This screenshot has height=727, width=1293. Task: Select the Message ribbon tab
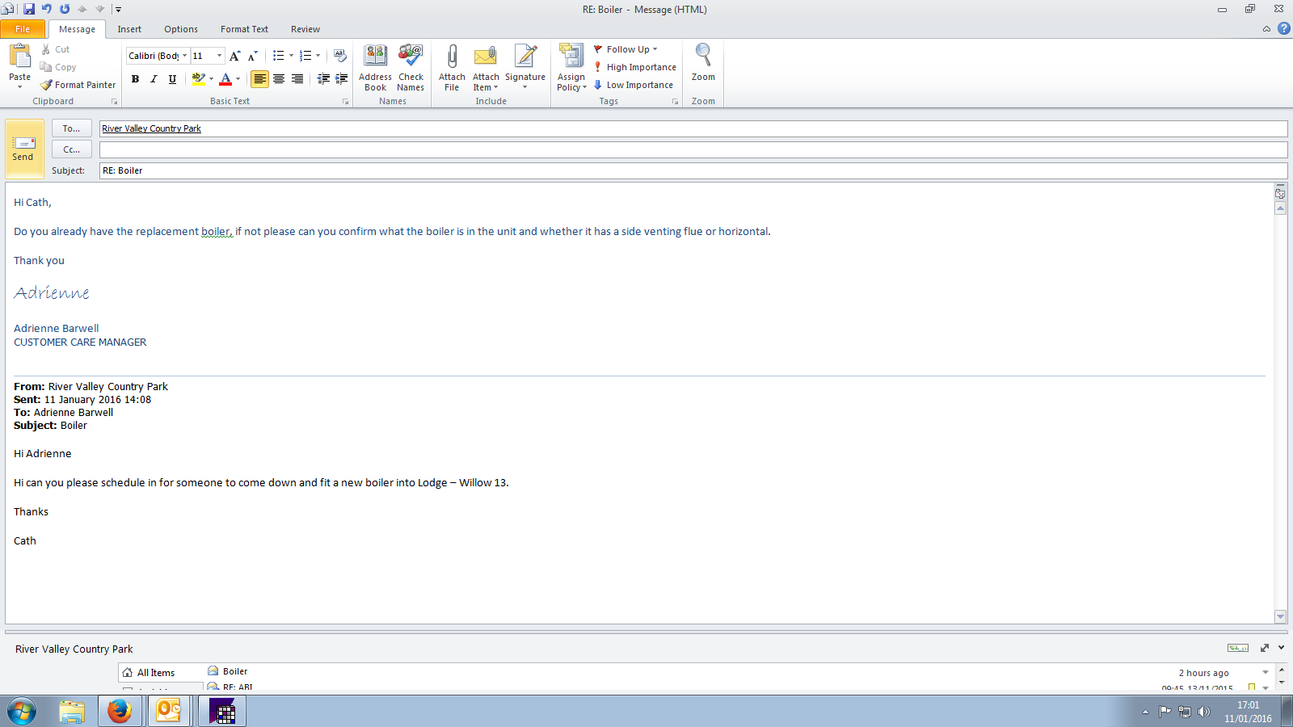77,29
